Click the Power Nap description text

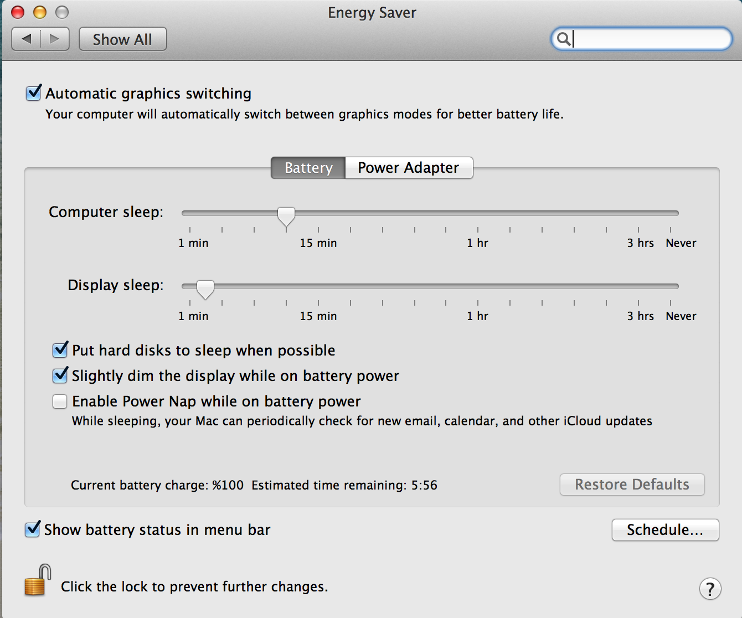tap(362, 421)
